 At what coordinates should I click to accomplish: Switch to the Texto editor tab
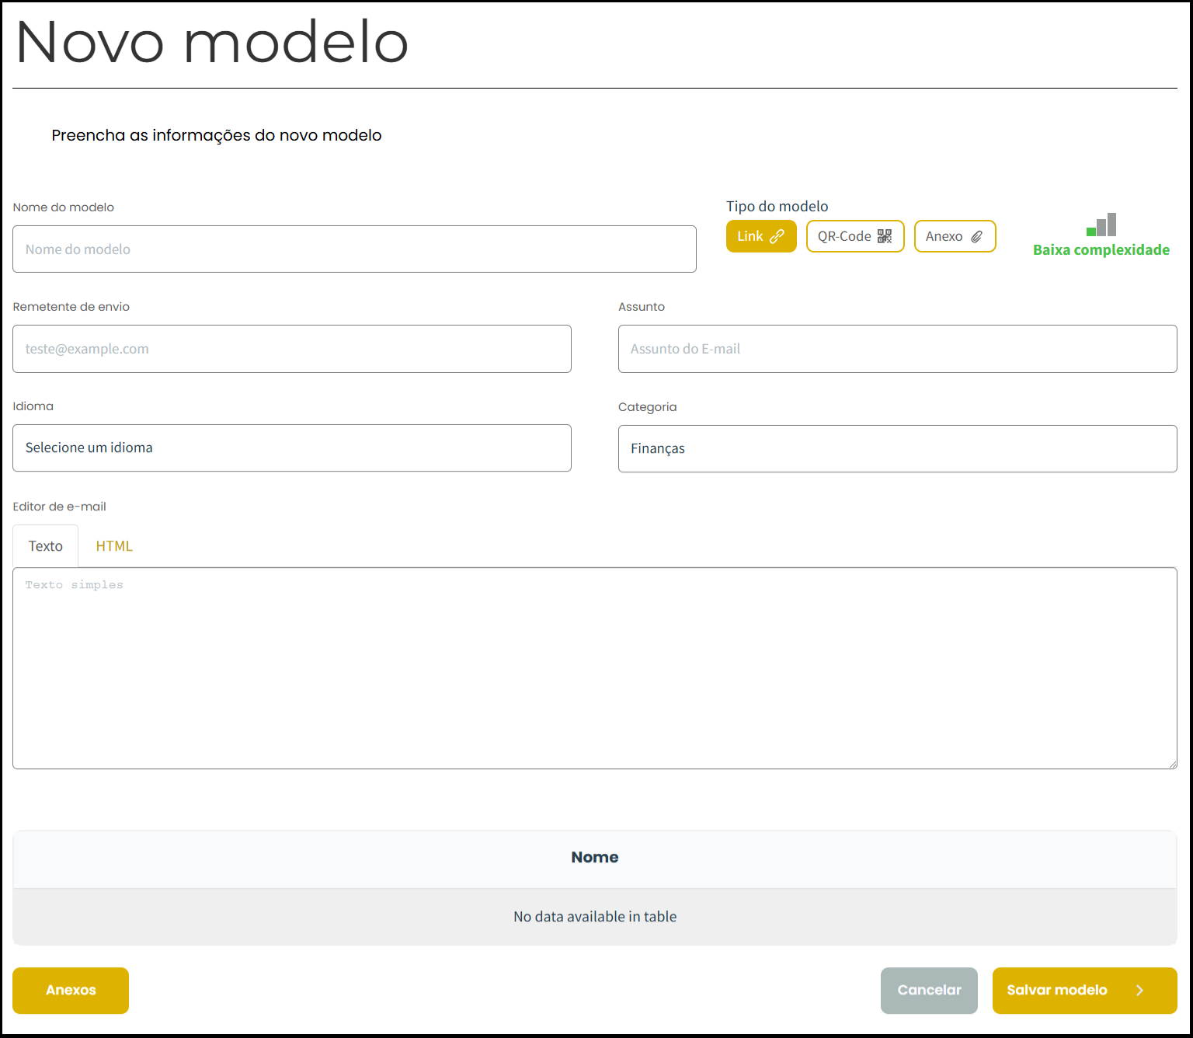click(45, 545)
